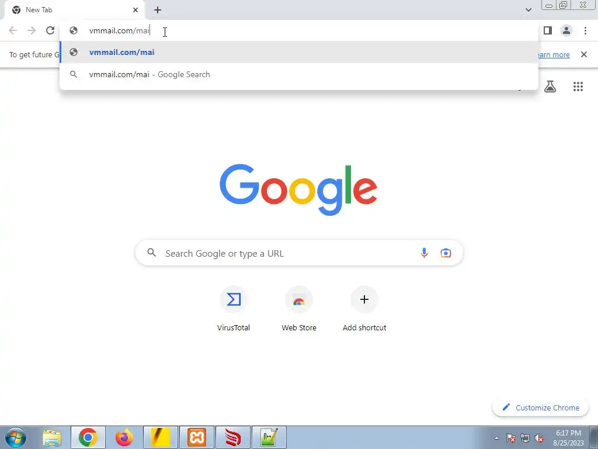Add a new shortcut tile

pyautogui.click(x=364, y=309)
